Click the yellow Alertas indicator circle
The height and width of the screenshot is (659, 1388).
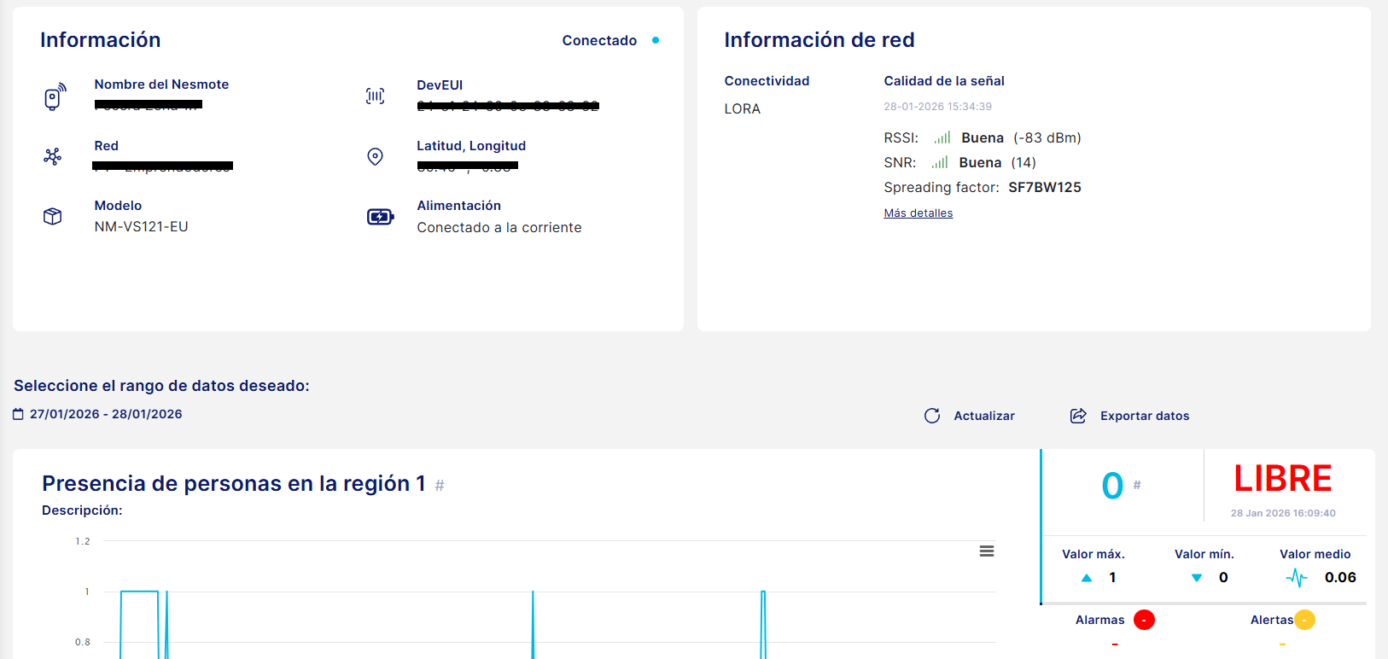click(x=1304, y=620)
